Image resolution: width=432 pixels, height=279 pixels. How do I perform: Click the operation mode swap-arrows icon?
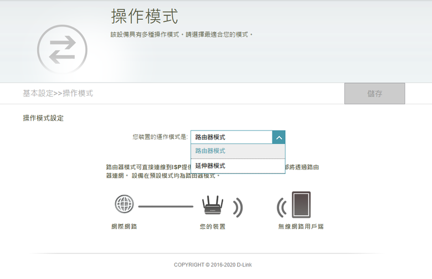pos(62,50)
